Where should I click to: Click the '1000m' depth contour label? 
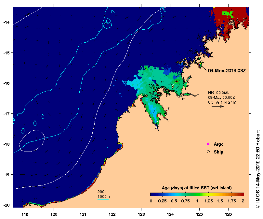pyautogui.click(x=104, y=197)
